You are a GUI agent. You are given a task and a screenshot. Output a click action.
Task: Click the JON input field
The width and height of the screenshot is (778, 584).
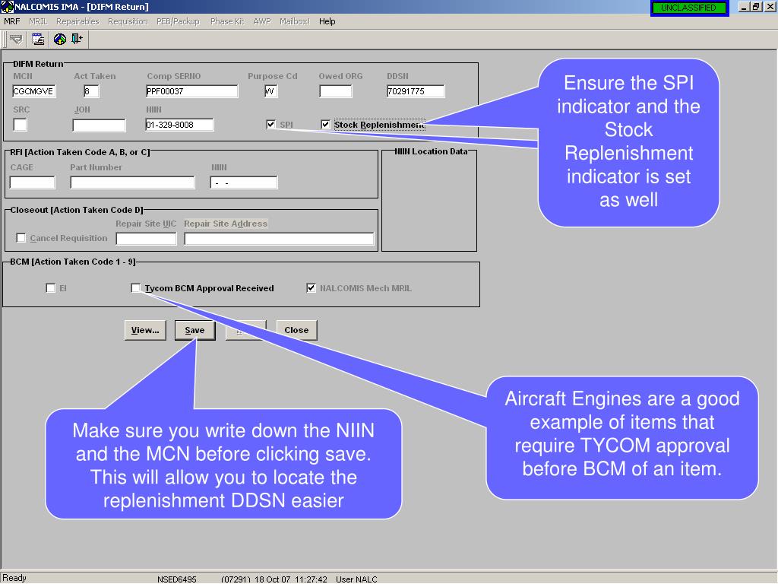100,125
